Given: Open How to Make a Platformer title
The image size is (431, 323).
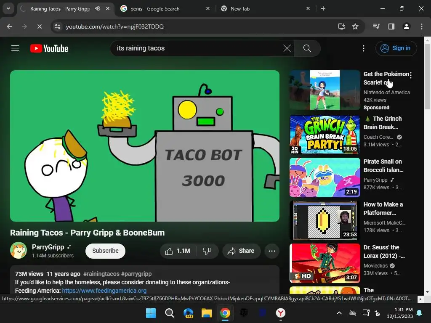Looking at the screenshot, I should coord(383,209).
